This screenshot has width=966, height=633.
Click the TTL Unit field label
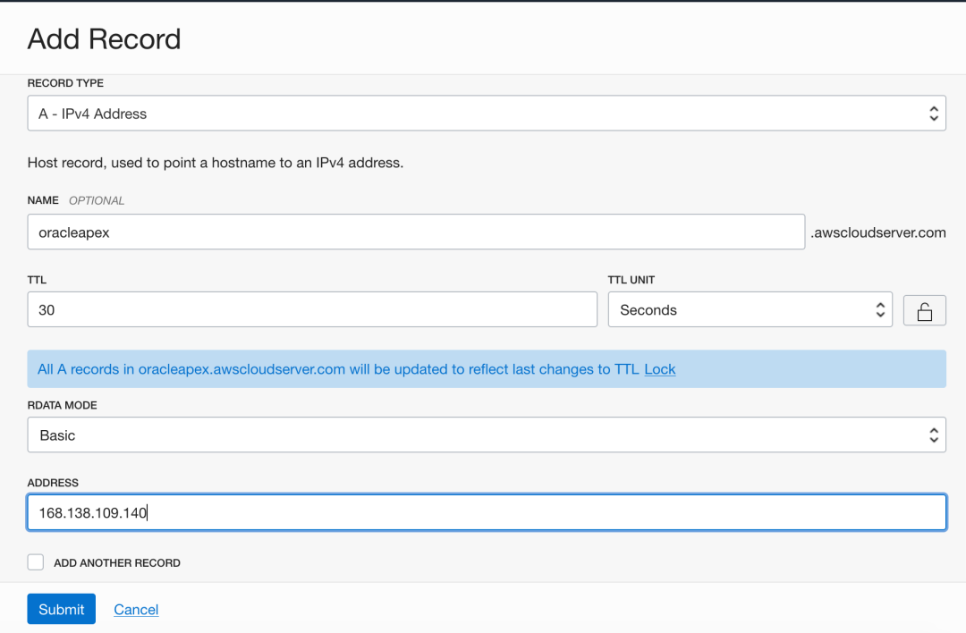point(631,280)
